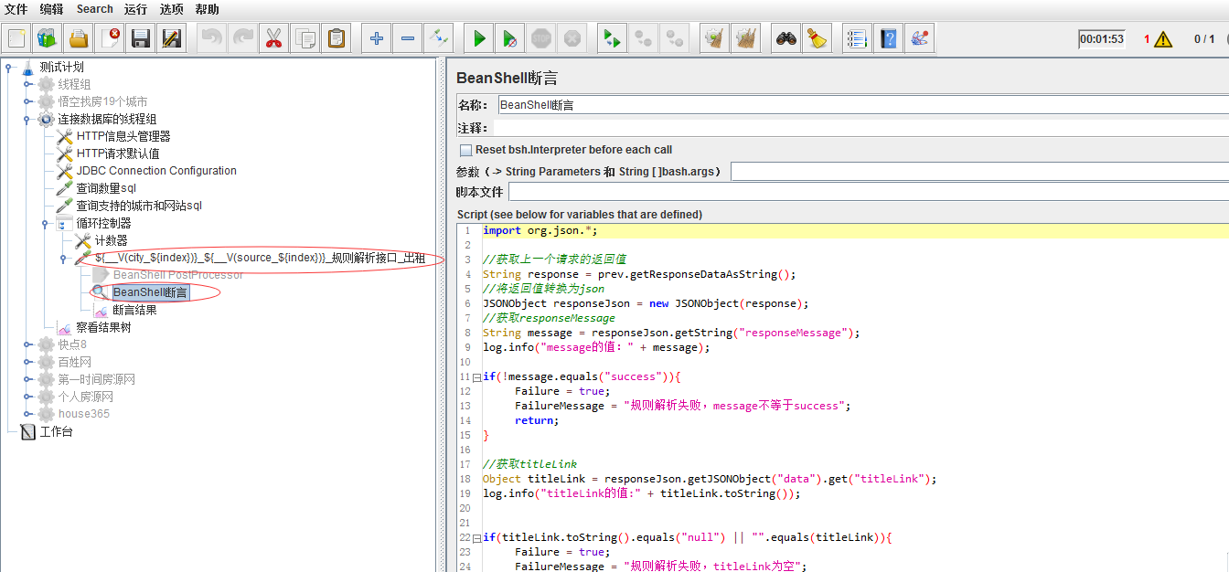This screenshot has width=1229, height=572.
Task: Collapse the 循环控制器 tree node
Action: 46,224
